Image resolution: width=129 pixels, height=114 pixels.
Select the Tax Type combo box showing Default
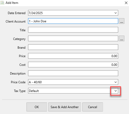(x=73, y=91)
